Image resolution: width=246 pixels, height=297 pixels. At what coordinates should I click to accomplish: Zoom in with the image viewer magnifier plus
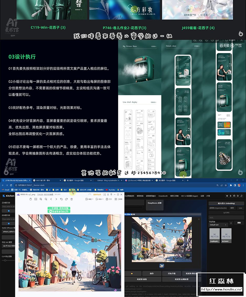pos(41,199)
